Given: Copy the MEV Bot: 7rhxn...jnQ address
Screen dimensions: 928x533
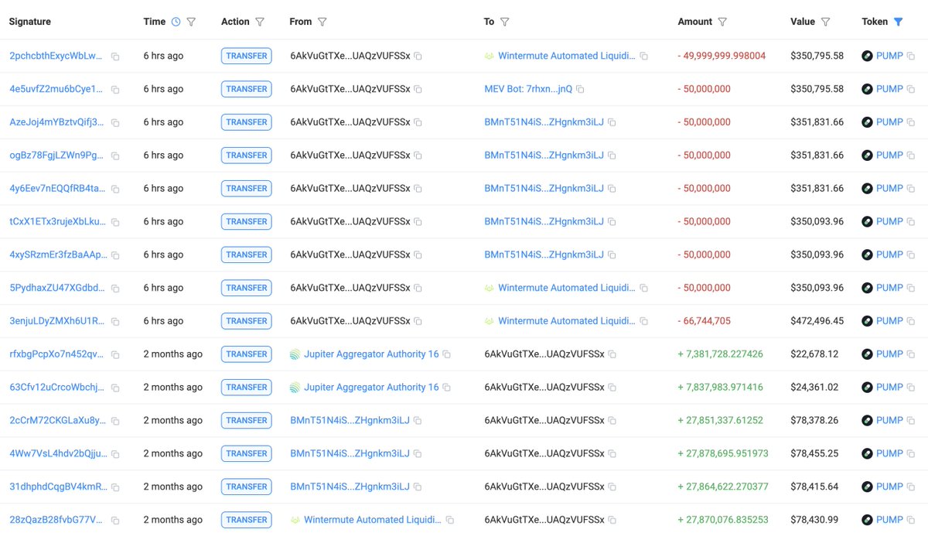Looking at the screenshot, I should pos(580,90).
